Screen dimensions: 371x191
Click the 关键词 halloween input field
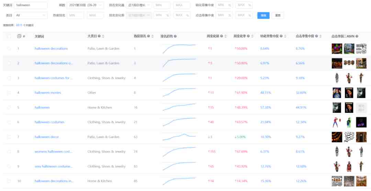(31, 5)
